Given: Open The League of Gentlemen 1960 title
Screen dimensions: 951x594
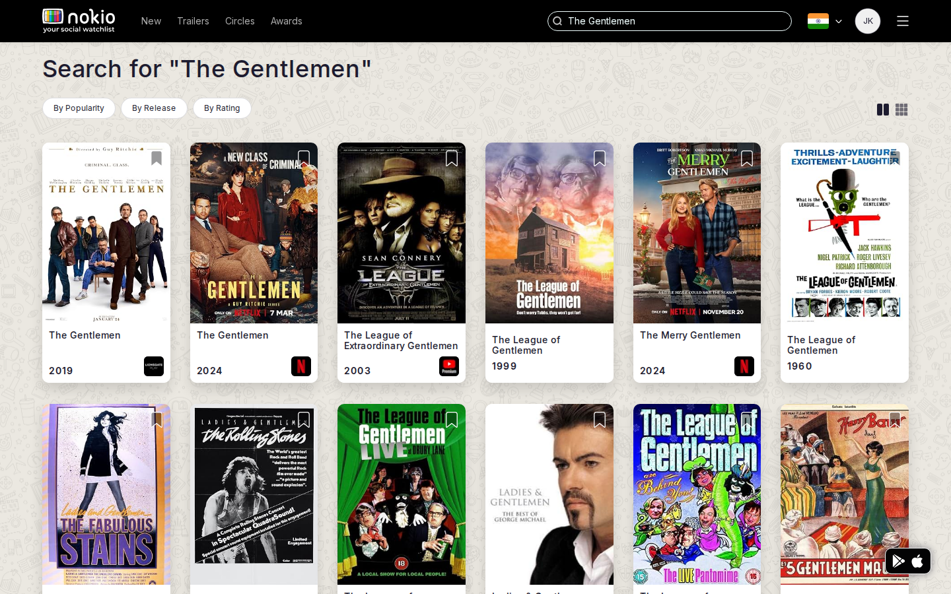Looking at the screenshot, I should [821, 345].
